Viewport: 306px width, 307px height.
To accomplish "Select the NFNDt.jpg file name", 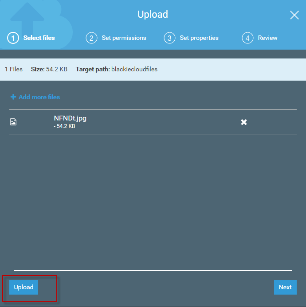I will pos(70,118).
